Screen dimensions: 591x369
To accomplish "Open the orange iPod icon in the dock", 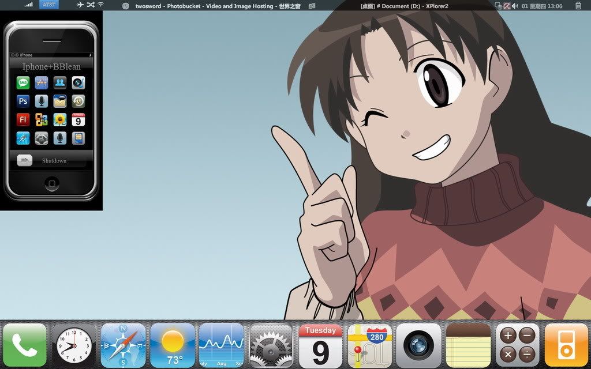I will point(567,345).
